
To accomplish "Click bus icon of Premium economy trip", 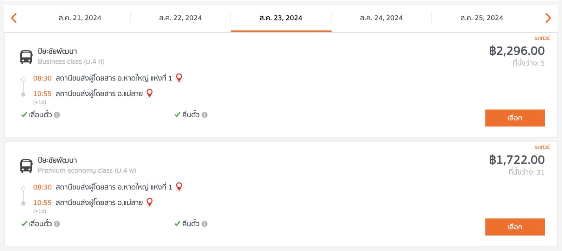I will coord(26,166).
